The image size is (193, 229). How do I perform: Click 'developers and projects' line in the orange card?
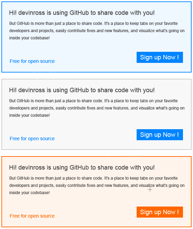[x=97, y=185]
